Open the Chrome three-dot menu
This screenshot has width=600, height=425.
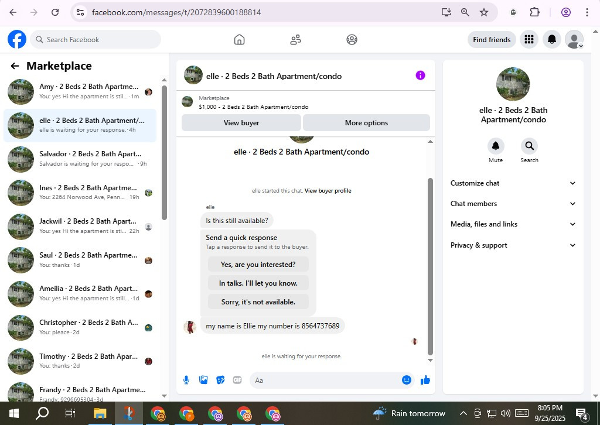pyautogui.click(x=587, y=12)
